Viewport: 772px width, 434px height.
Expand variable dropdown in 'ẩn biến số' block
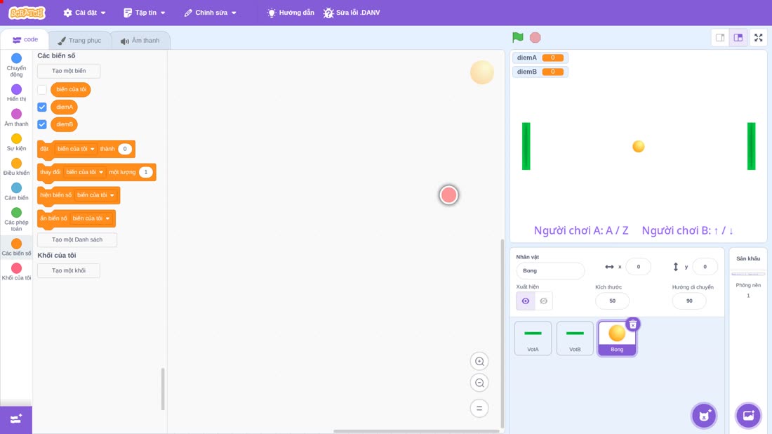point(91,218)
